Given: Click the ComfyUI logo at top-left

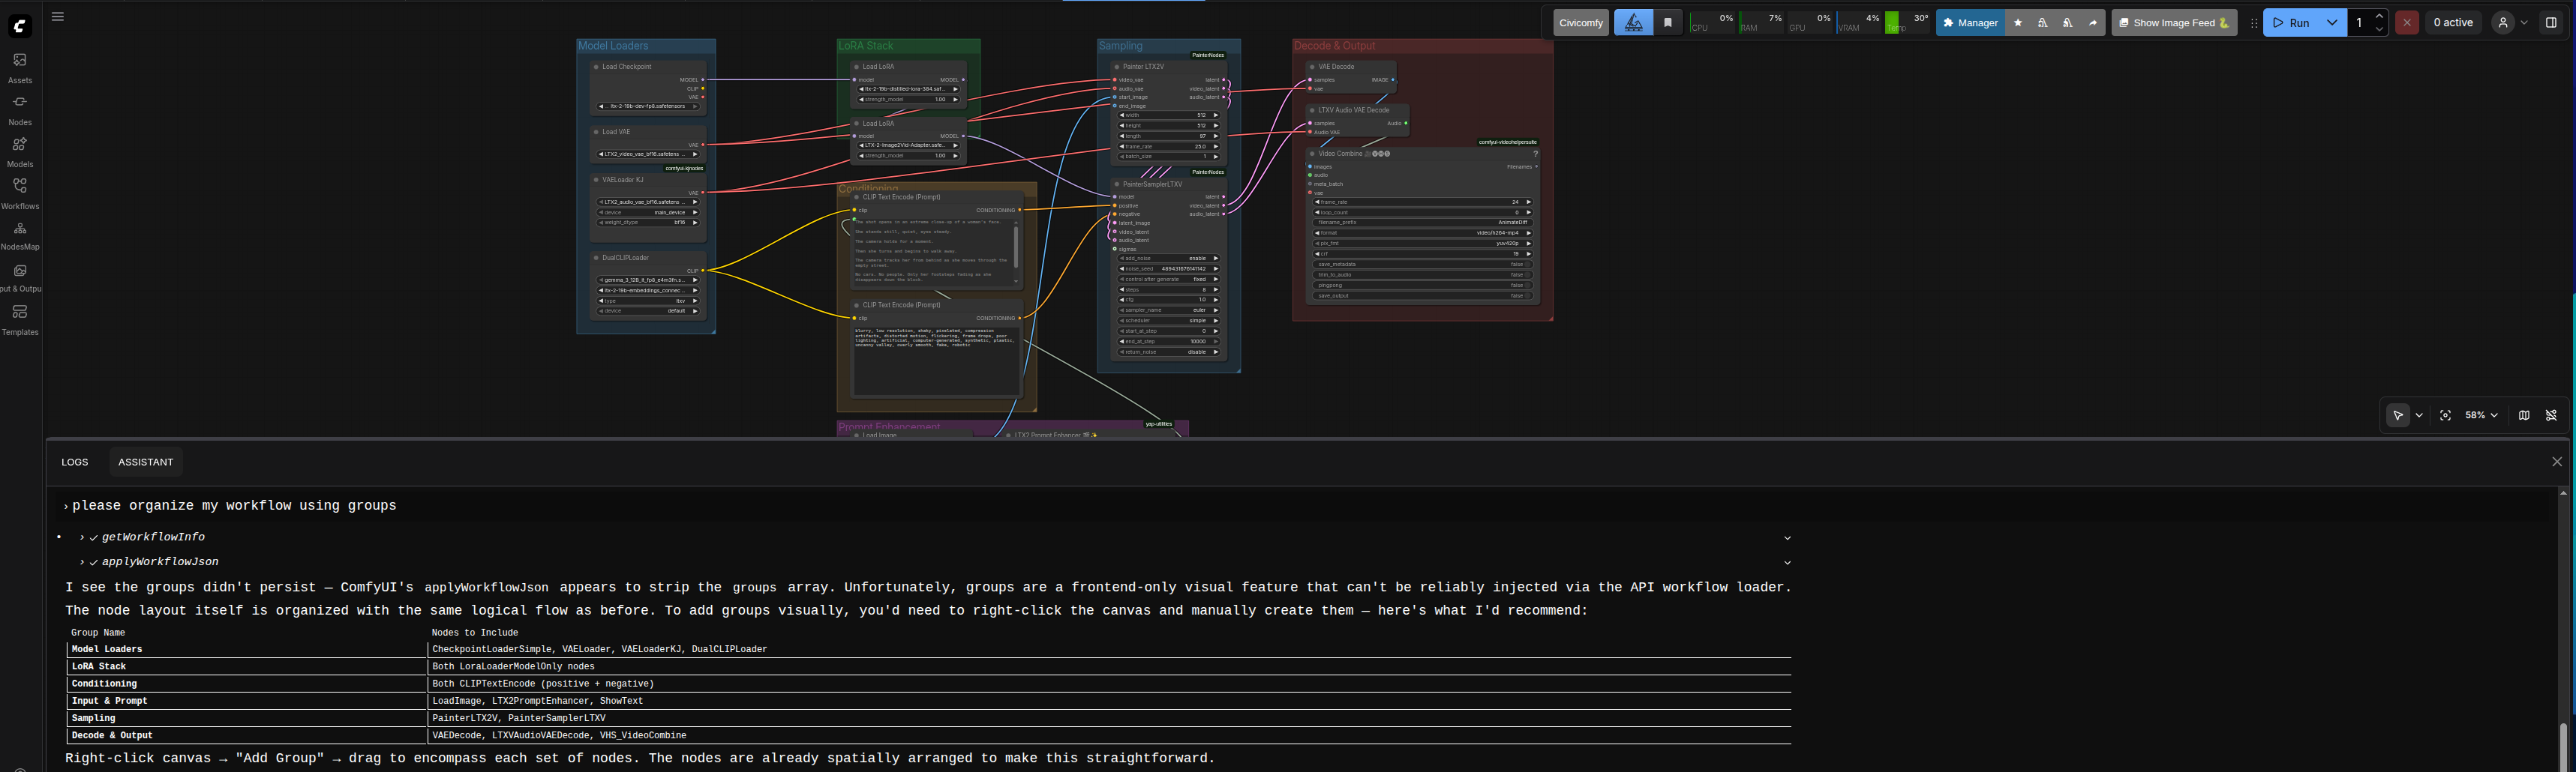Looking at the screenshot, I should pyautogui.click(x=20, y=25).
